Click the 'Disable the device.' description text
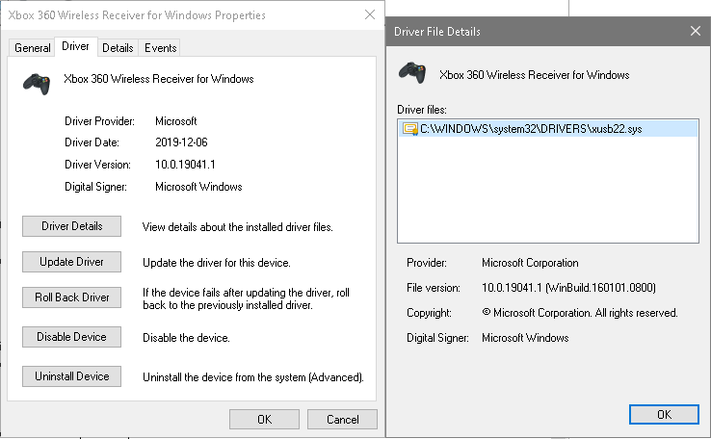 click(x=186, y=338)
